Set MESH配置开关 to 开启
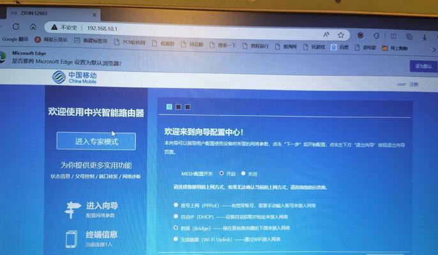Viewport: 438px width, 255px height. tap(222, 173)
